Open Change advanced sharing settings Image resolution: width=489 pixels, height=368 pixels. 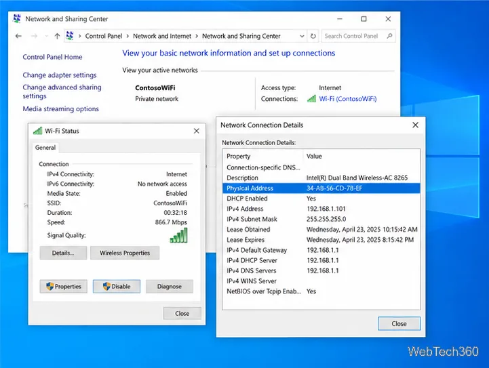point(62,91)
